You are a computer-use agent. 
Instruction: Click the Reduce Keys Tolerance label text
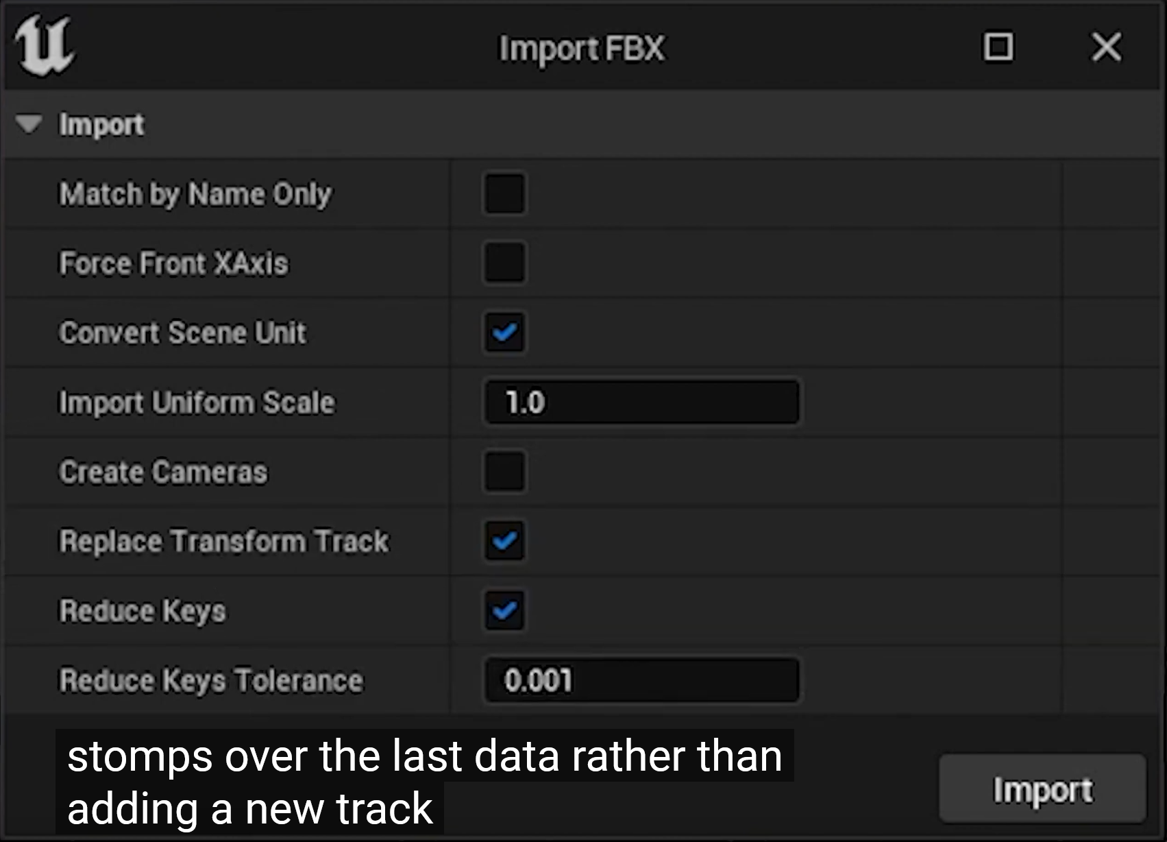tap(211, 680)
